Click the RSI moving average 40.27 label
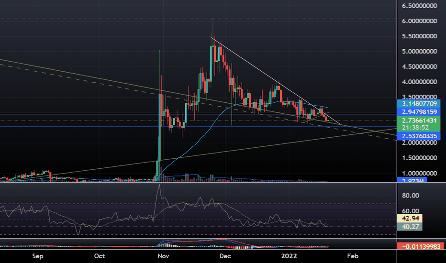The width and height of the screenshot is (446, 263). pos(409,227)
